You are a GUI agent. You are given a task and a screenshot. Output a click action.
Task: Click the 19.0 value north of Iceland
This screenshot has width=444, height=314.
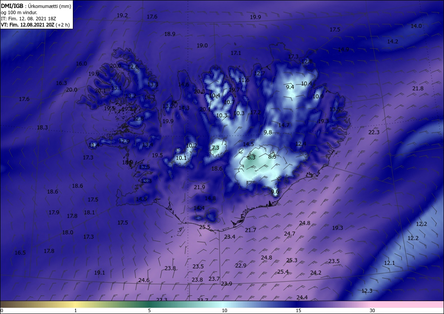point(202,46)
